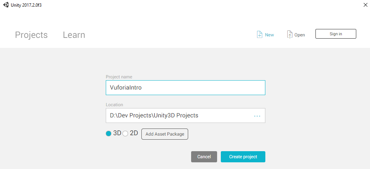Switch to the Learn tab

pos(74,35)
